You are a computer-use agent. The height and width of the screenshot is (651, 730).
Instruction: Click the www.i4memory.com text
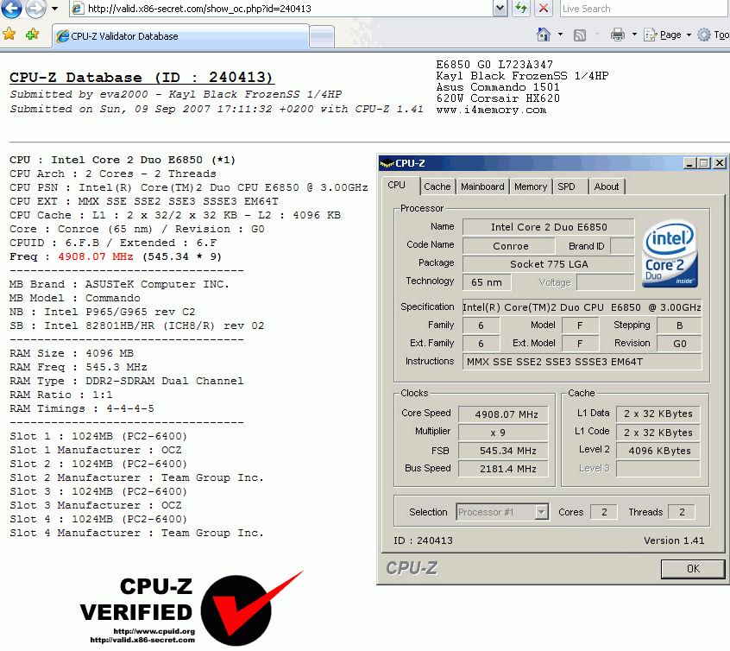click(x=491, y=110)
